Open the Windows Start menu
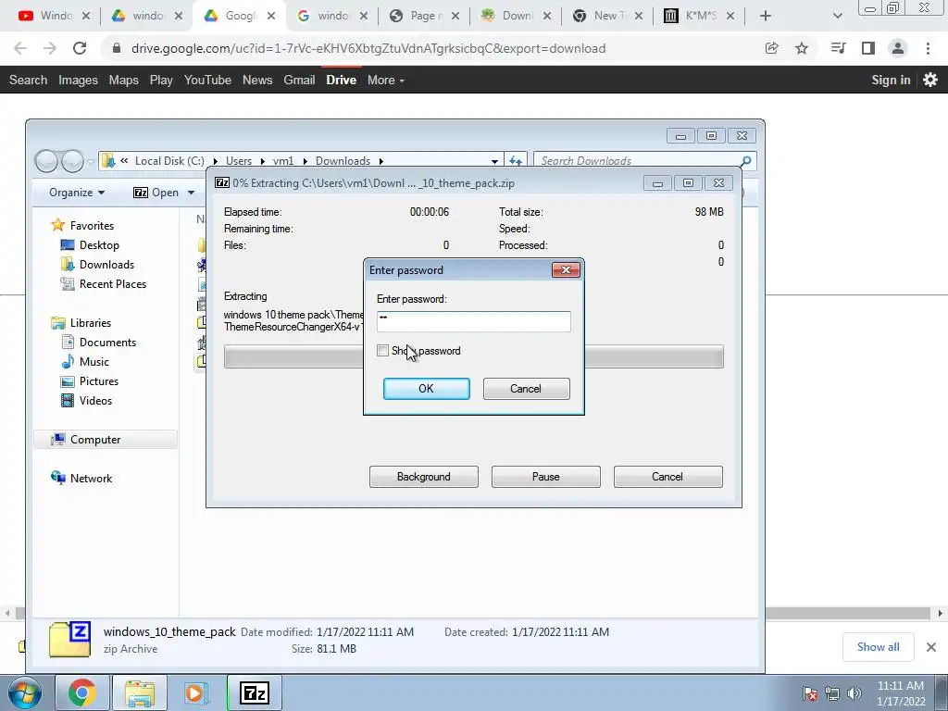Viewport: 948px width, 711px height. coord(24,692)
